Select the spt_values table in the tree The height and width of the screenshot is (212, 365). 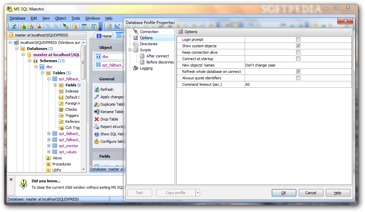tap(68, 152)
